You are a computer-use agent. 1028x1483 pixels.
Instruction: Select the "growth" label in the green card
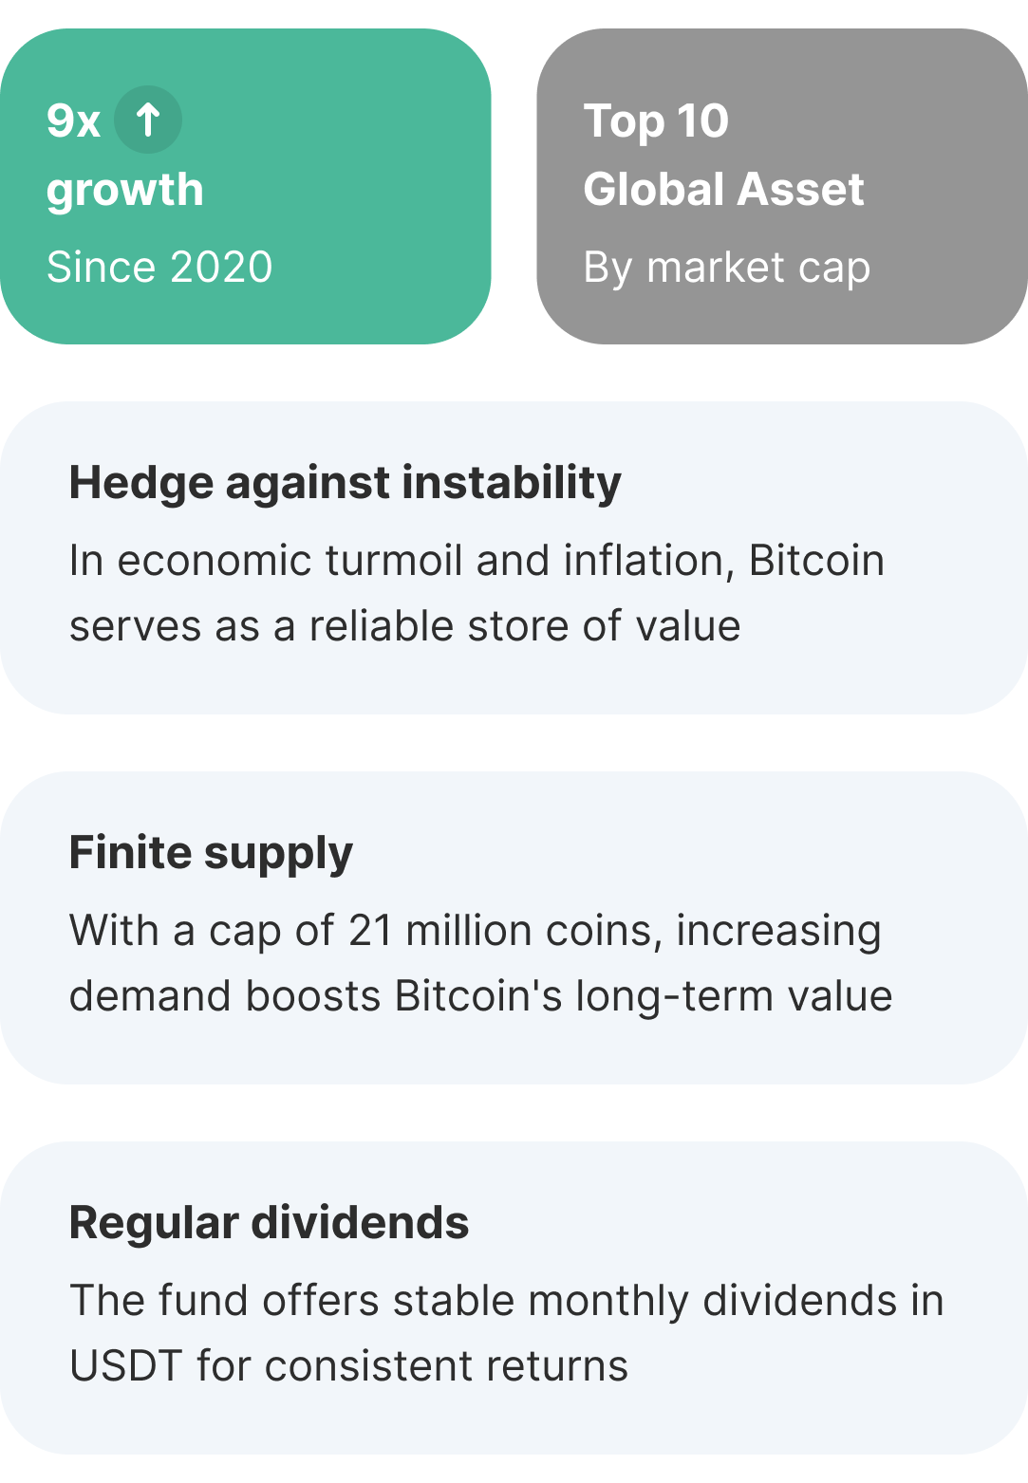pyautogui.click(x=125, y=190)
